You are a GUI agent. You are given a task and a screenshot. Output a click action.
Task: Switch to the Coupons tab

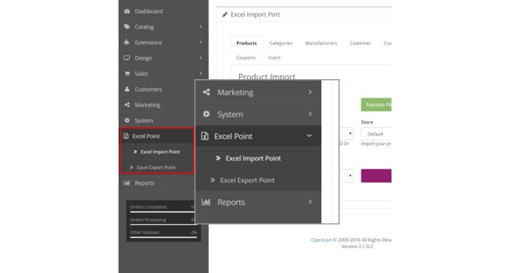click(x=246, y=57)
